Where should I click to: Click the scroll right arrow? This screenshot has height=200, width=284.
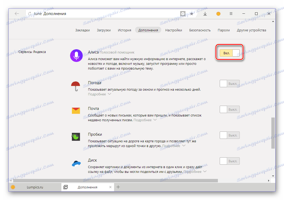(x=269, y=181)
